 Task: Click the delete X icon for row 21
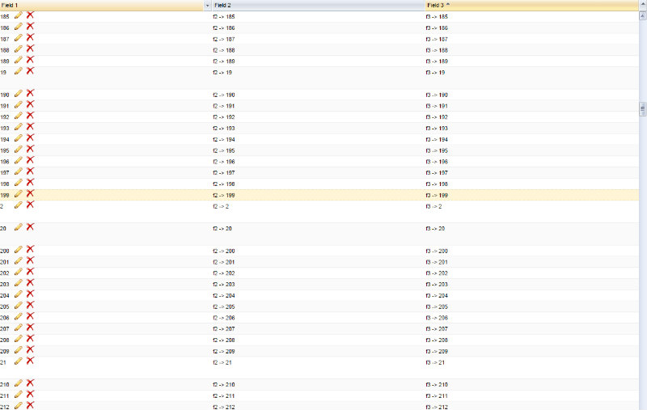[x=30, y=361]
